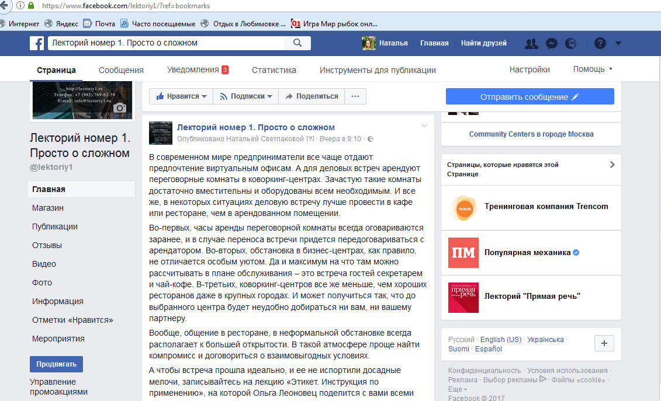This screenshot has height=401, width=661.
Task: Open Часто посещаемые bookmark folder
Action: pos(158,23)
